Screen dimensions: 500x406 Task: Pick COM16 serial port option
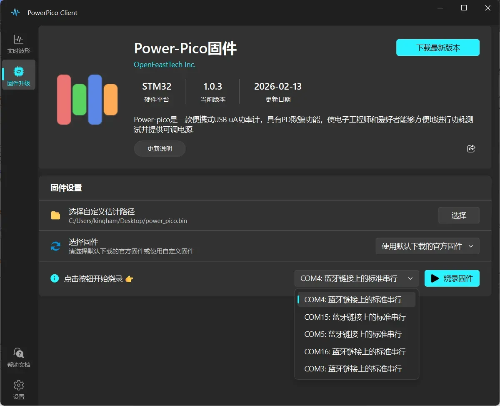pos(355,352)
